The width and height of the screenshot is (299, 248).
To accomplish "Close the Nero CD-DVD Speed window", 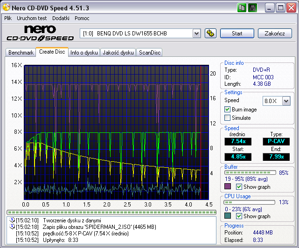I will pyautogui.click(x=291, y=8).
